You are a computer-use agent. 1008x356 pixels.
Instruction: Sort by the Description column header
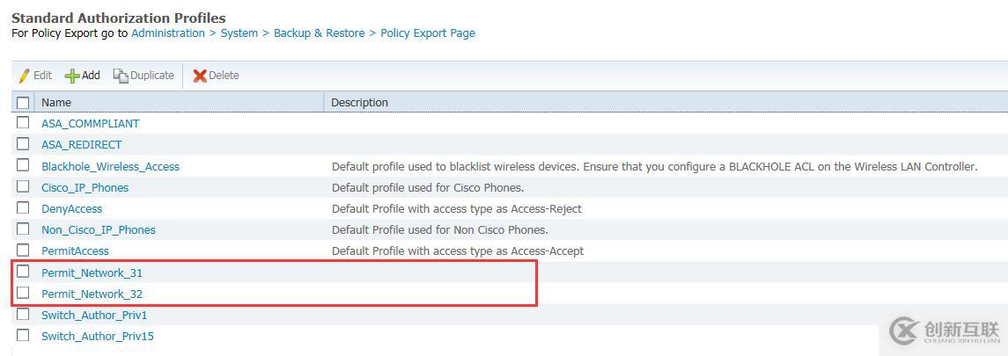coord(359,103)
